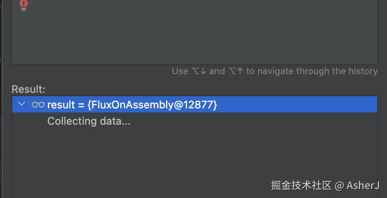Image resolution: width=387 pixels, height=198 pixels.
Task: Click the equals sign in the result row
Action: pyautogui.click(x=81, y=105)
